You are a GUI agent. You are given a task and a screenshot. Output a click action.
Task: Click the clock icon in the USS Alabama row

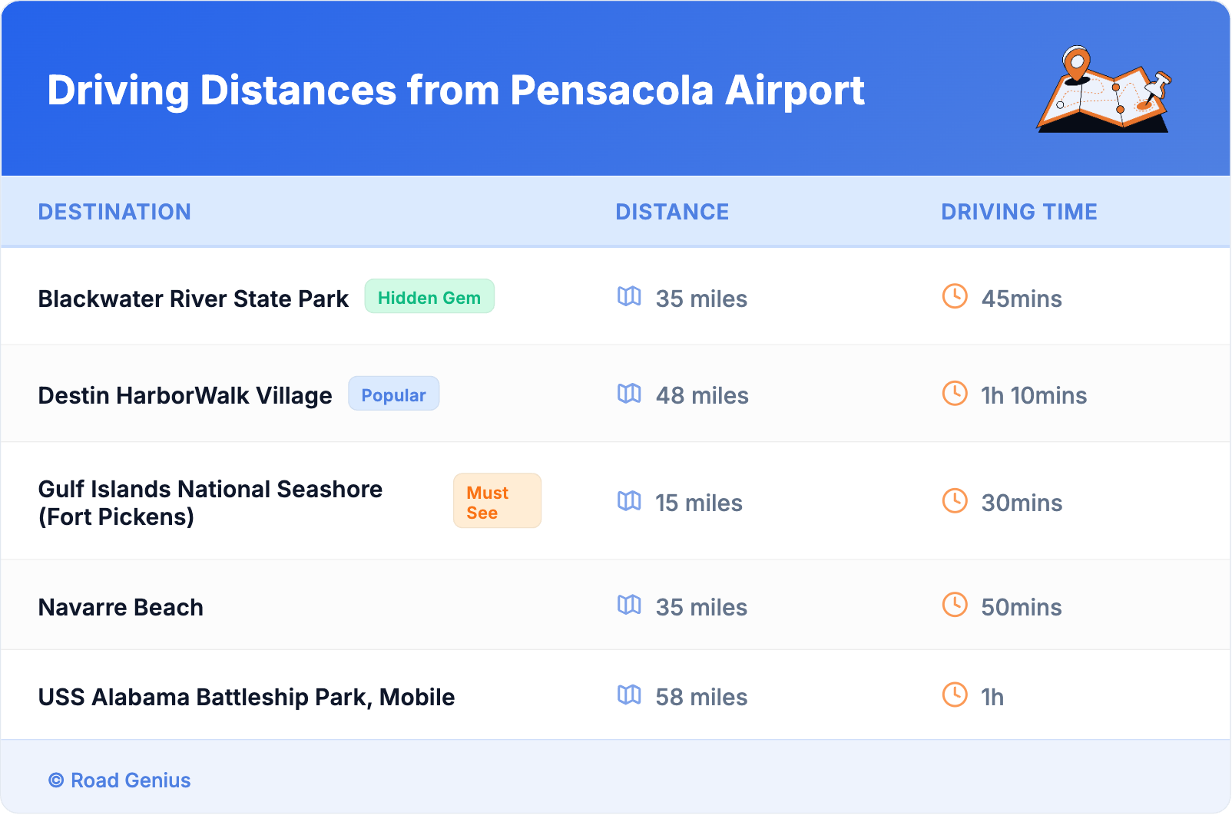[x=955, y=695]
